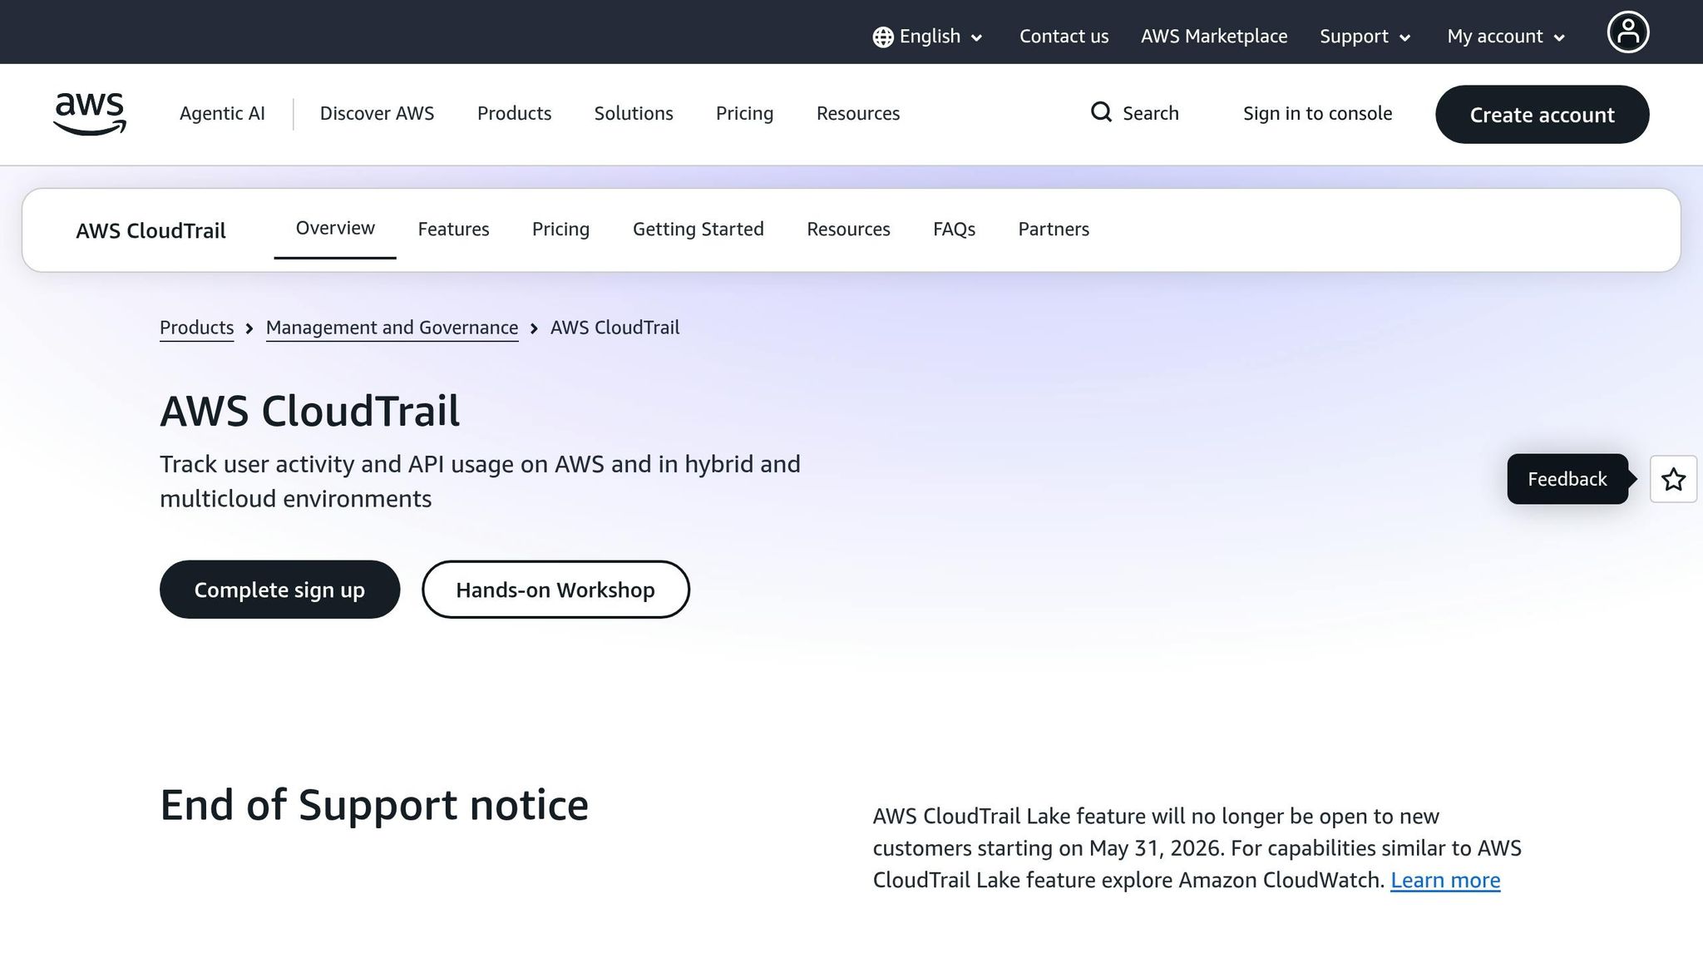Open the Hands-on Workshop
The image size is (1703, 958).
555,590
